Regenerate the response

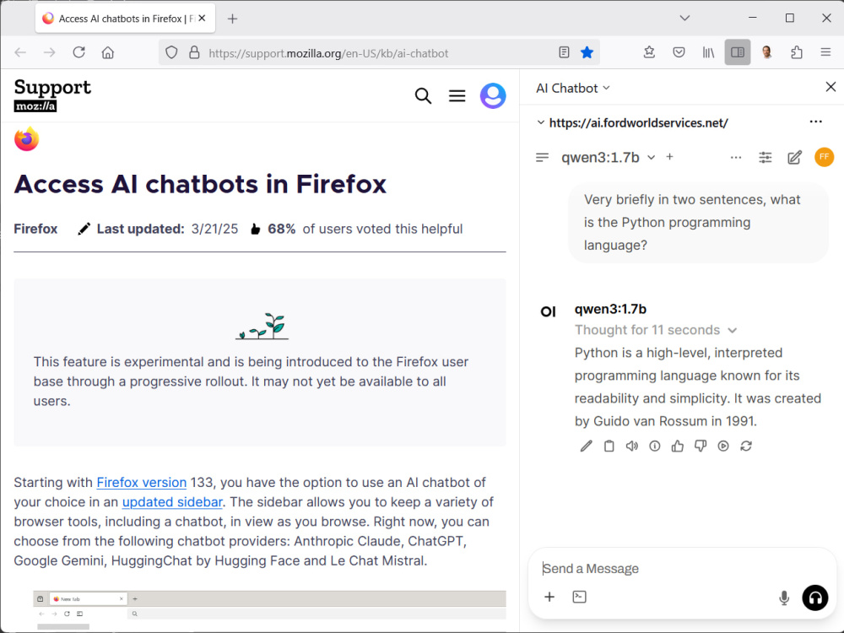tap(746, 446)
